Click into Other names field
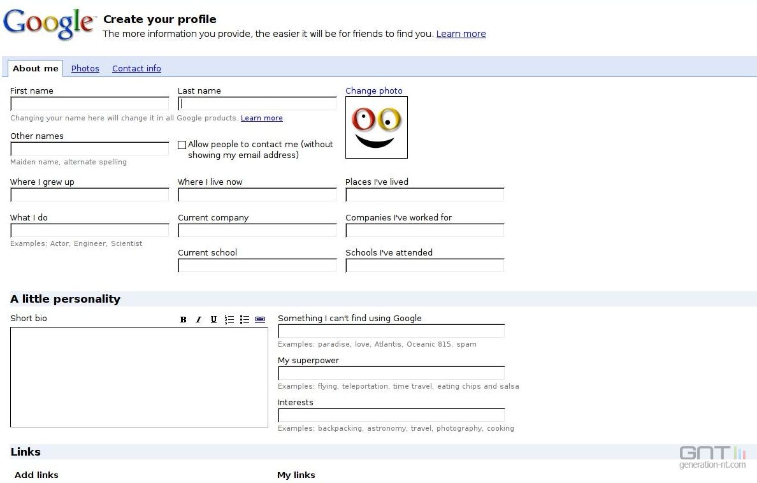 click(x=90, y=148)
